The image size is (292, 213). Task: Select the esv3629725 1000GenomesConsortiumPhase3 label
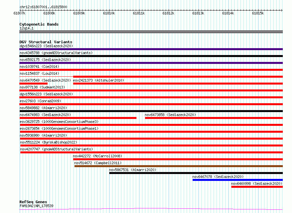59,122
